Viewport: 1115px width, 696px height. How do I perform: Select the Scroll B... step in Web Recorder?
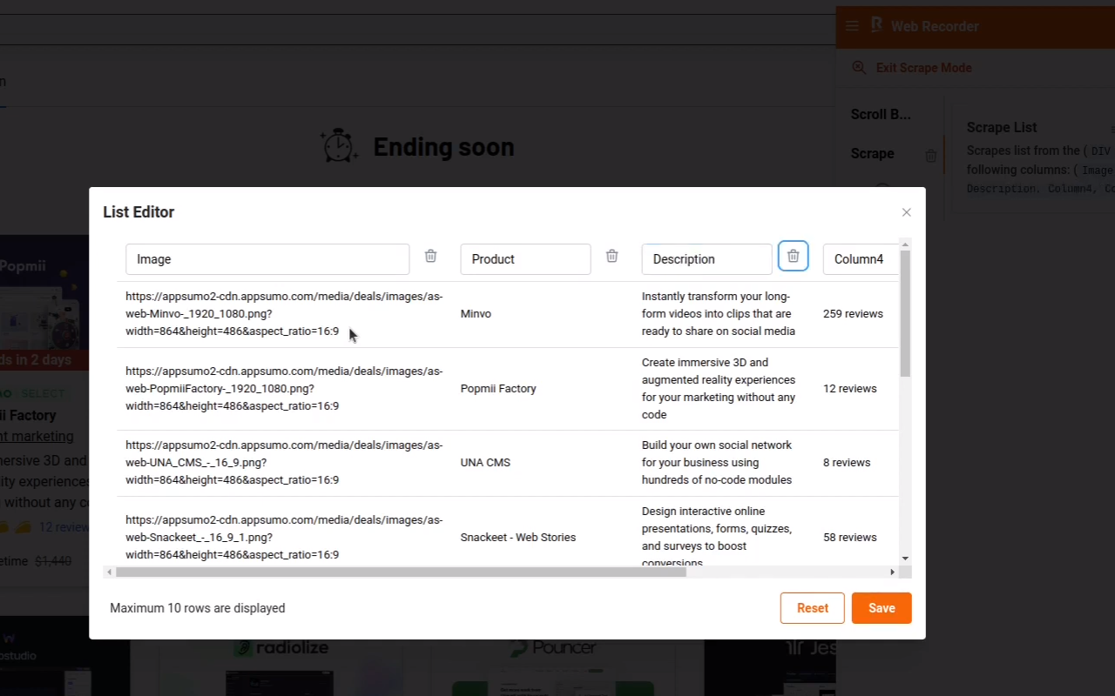(881, 114)
